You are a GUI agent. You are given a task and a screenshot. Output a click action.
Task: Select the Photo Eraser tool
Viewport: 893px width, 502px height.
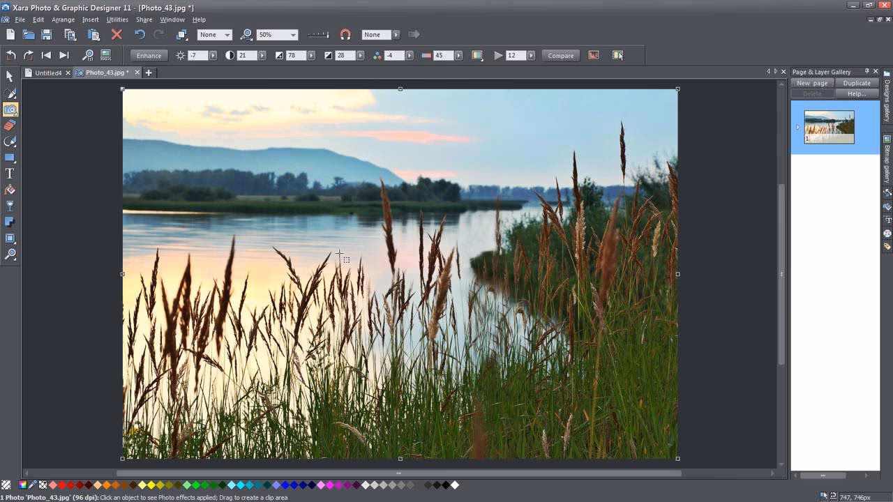[x=10, y=125]
